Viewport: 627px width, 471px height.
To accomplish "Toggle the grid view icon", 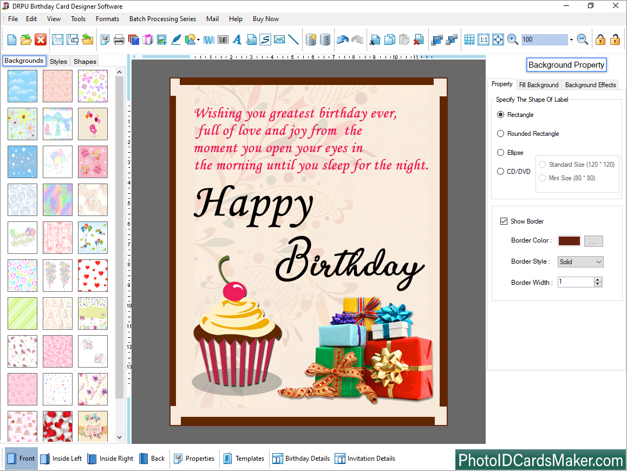I will (469, 40).
